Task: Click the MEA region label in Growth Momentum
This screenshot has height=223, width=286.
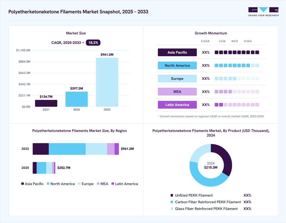Action: (x=177, y=92)
